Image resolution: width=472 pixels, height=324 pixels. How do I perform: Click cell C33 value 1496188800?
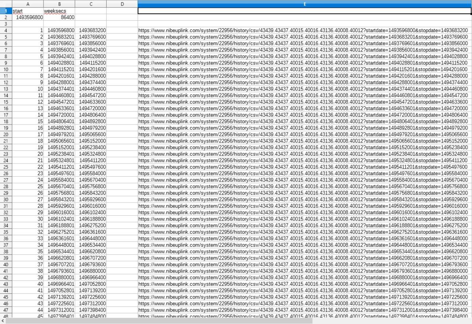(x=91, y=219)
